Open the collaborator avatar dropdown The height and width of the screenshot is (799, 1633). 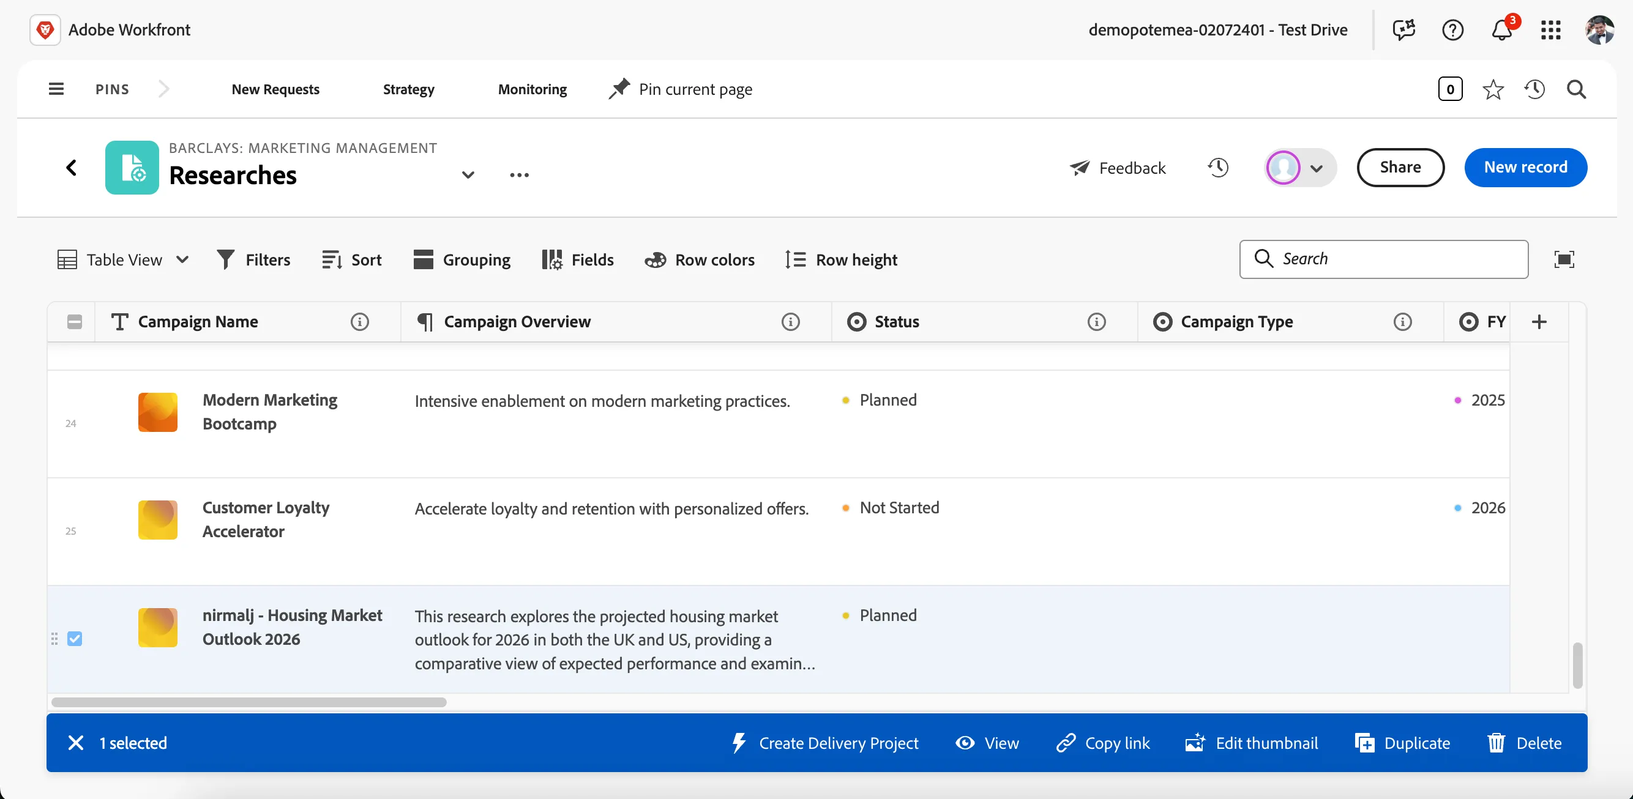coord(1300,168)
